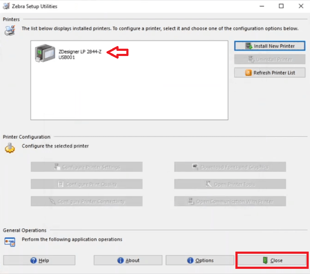The image size is (310, 274).
Task: Click the 'Configure the selected printer' text
Action: (55, 146)
